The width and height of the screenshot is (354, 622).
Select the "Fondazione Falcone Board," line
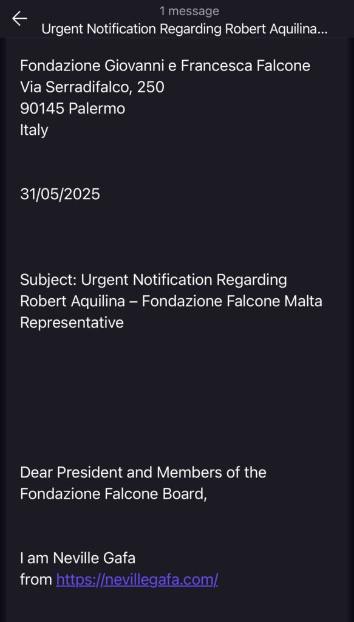(x=114, y=494)
